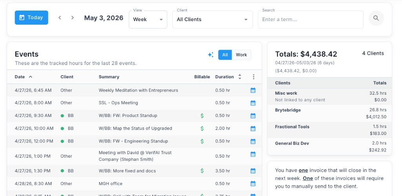The width and height of the screenshot is (402, 196).
Task: Click the underlined "one" invoice link
Action: coord(303,170)
